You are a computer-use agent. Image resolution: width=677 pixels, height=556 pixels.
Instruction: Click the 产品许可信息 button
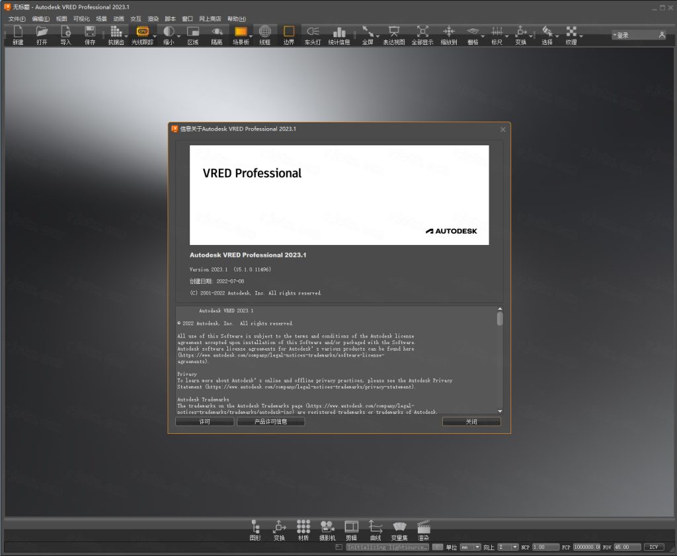click(270, 421)
